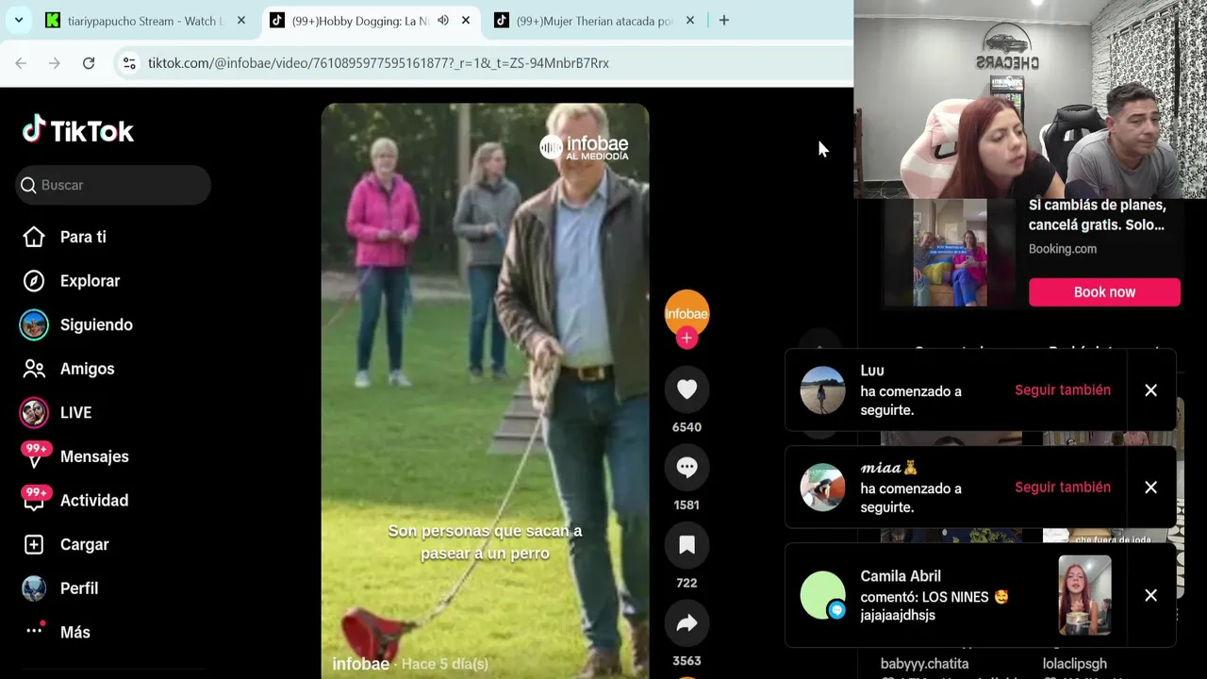Open Camila Abril's comment video thumbnail
Viewport: 1207px width, 679px height.
pyautogui.click(x=1084, y=595)
